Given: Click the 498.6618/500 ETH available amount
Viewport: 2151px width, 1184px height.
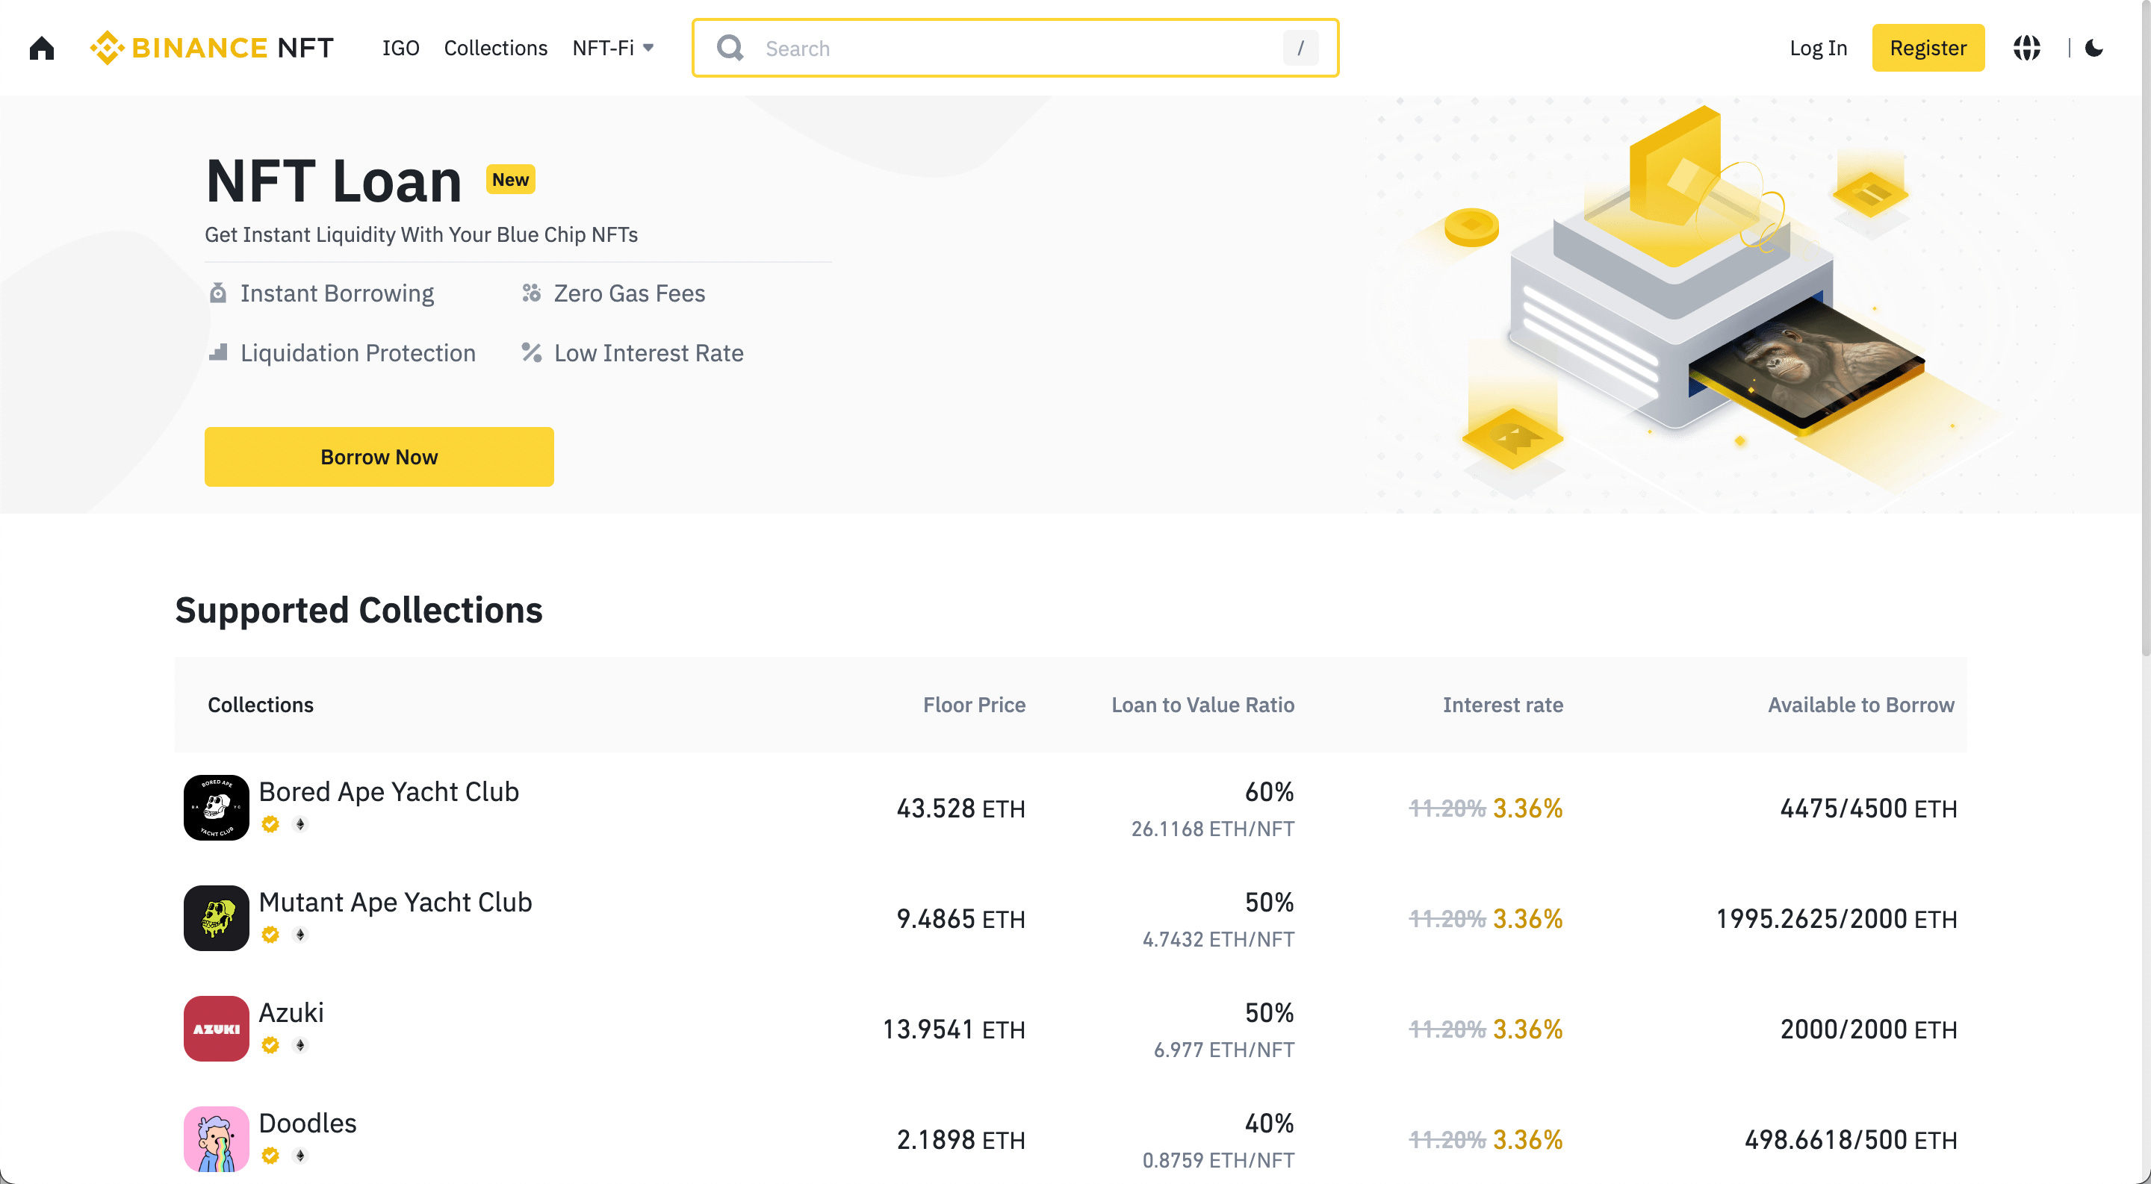Looking at the screenshot, I should coord(1851,1140).
